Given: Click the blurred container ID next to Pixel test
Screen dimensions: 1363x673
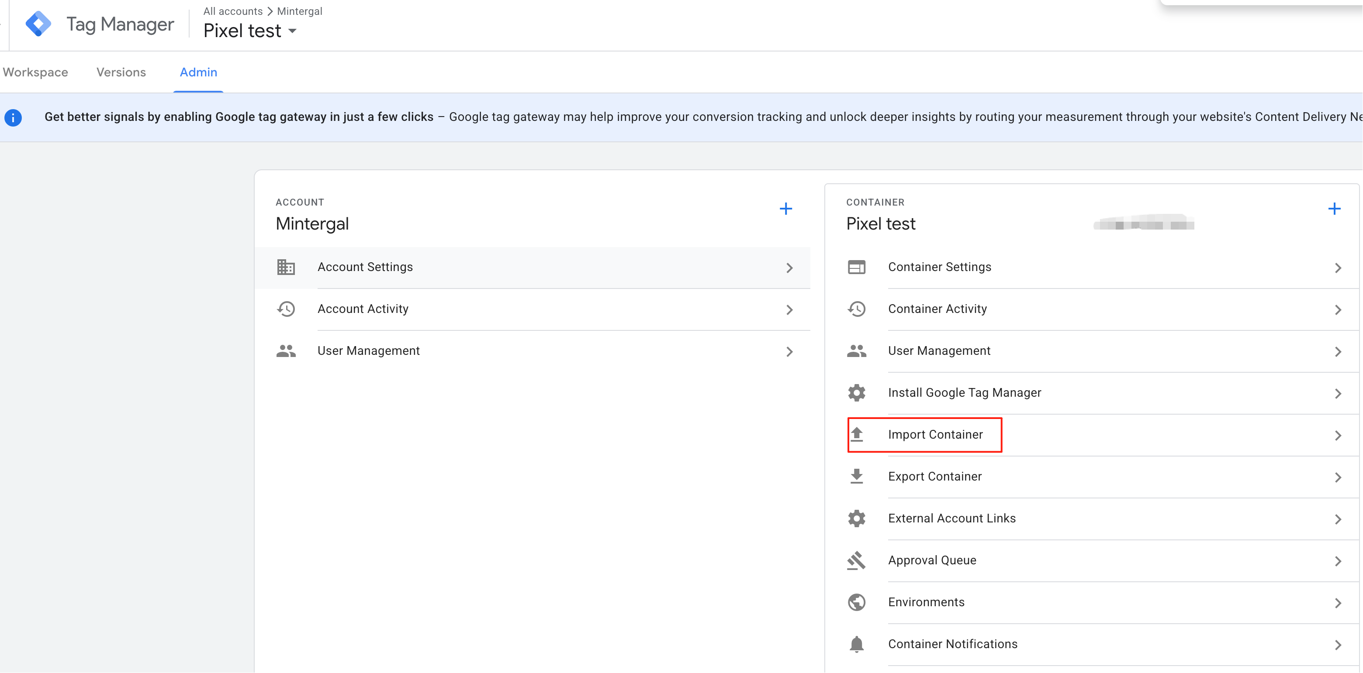Looking at the screenshot, I should [x=1144, y=223].
